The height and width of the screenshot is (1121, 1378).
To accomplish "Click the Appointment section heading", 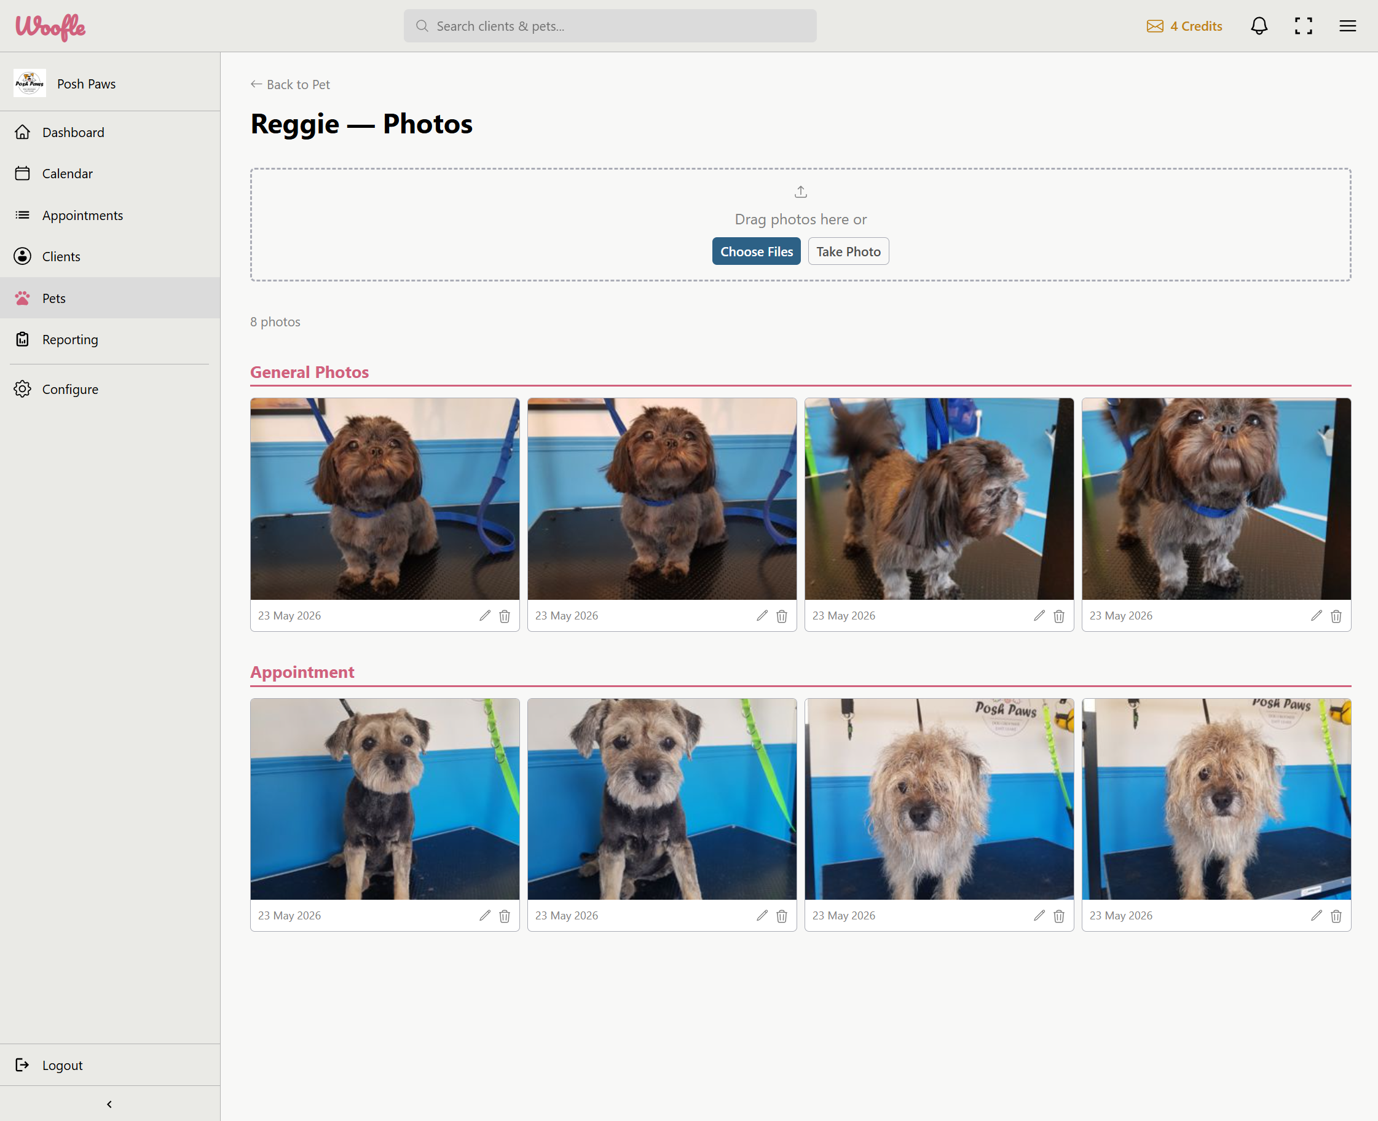I will click(302, 672).
